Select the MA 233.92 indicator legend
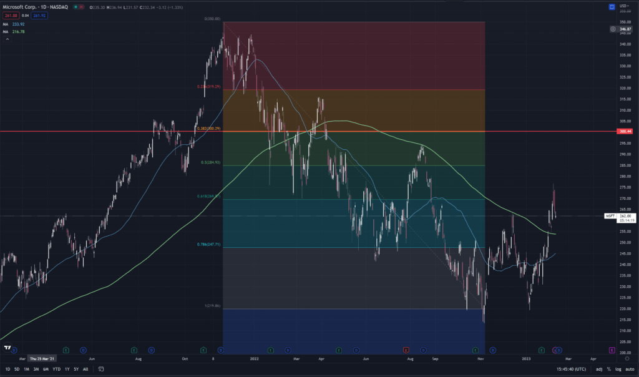 point(14,24)
